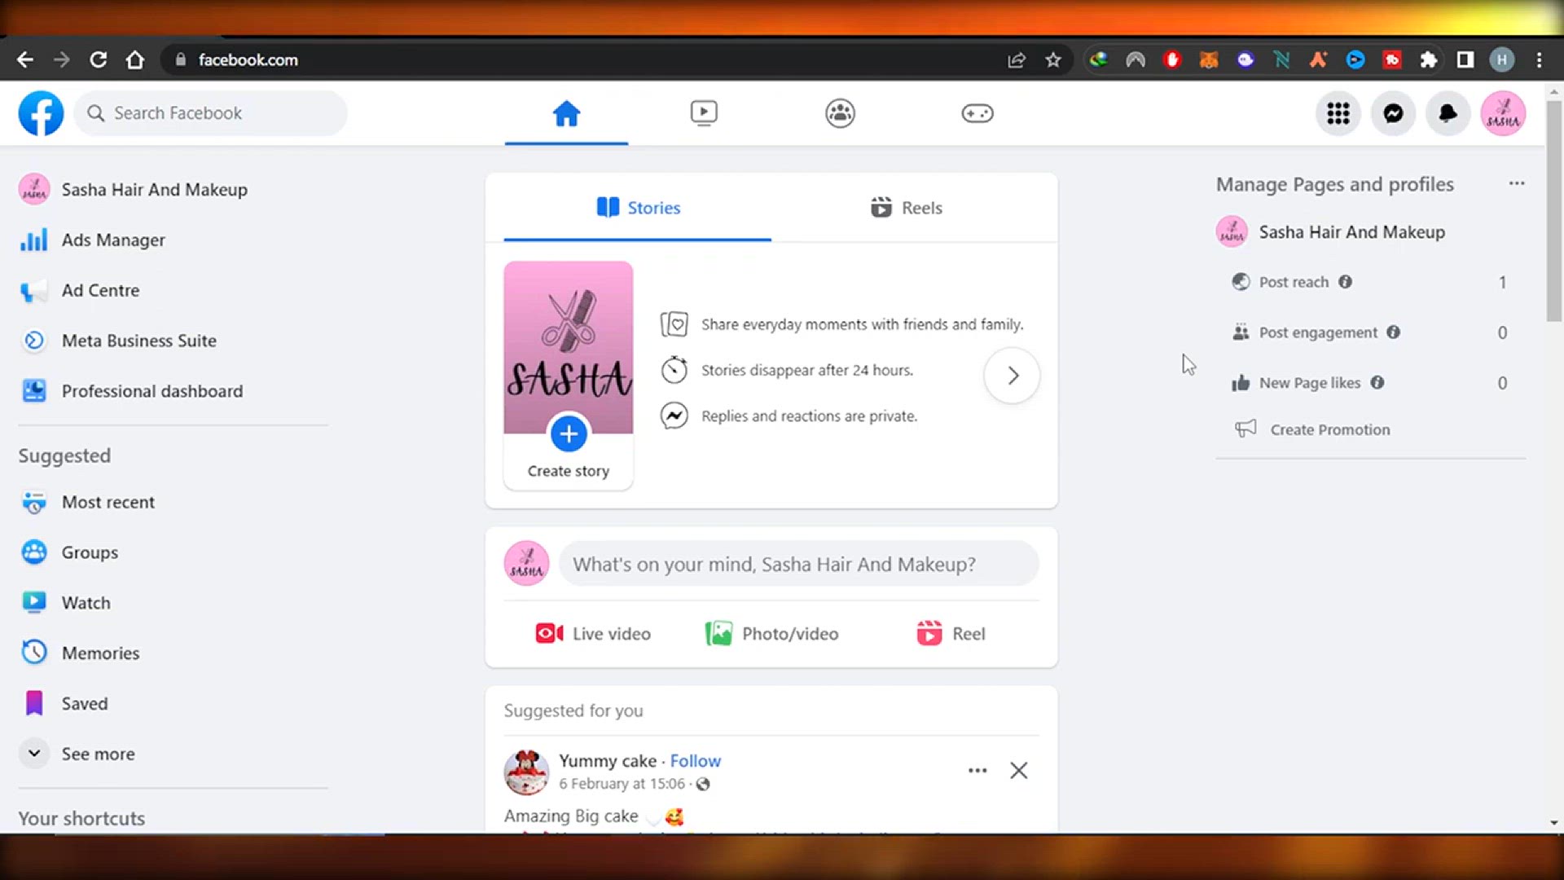Click the MetaMask fox extension icon
The image size is (1564, 880).
point(1208,59)
